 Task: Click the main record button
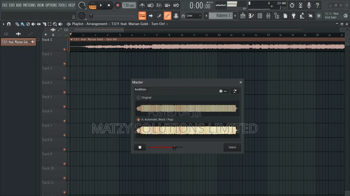(x=118, y=5)
